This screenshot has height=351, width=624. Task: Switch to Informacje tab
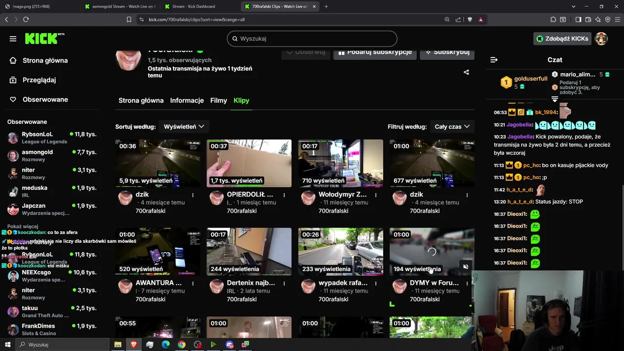(187, 100)
